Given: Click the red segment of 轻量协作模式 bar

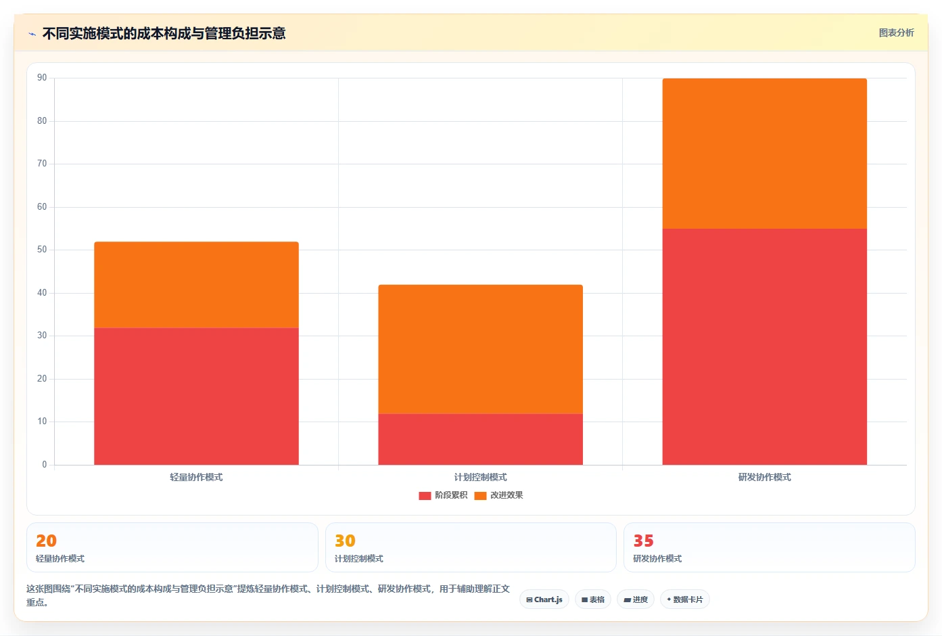Looking at the screenshot, I should 196,396.
